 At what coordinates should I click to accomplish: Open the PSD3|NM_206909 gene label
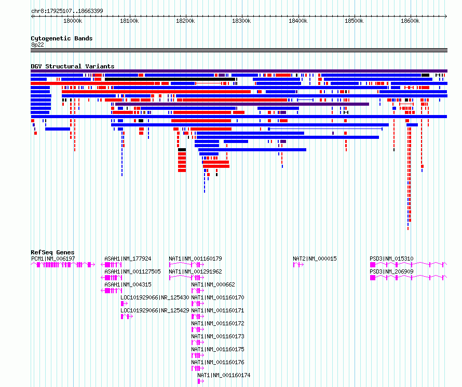[x=391, y=271]
